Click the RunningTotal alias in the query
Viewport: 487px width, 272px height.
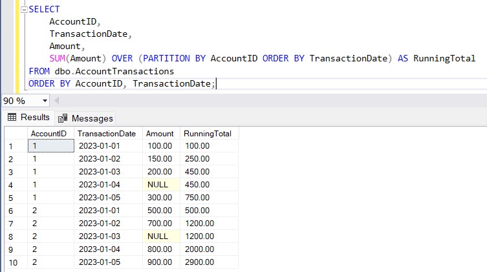tap(444, 58)
